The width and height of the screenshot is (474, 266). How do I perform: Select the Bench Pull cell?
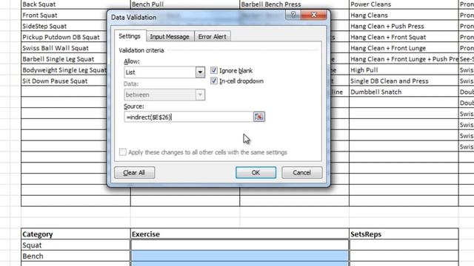coord(185,4)
